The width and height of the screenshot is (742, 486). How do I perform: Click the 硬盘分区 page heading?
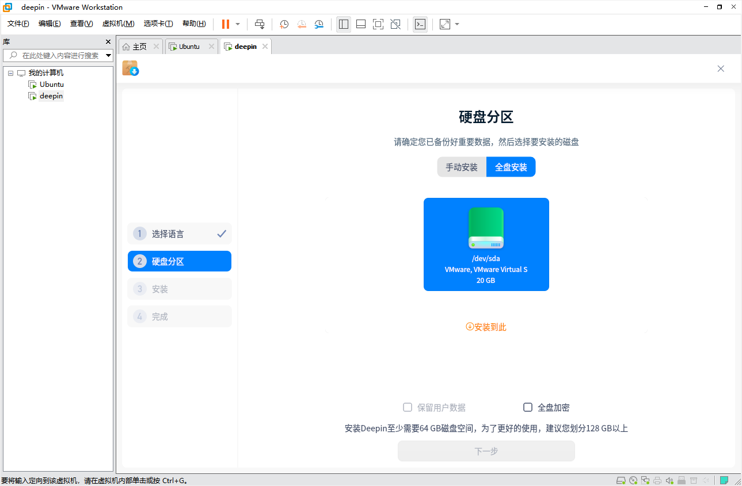[x=486, y=117]
